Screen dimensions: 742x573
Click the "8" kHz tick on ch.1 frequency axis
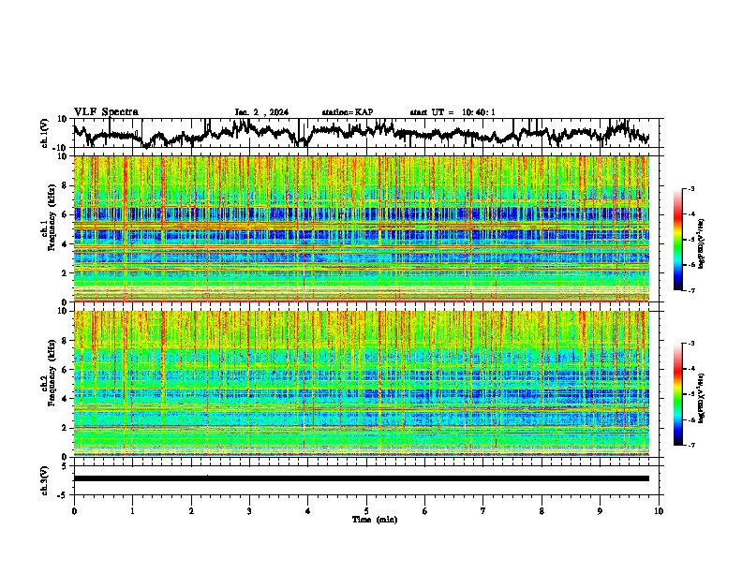click(66, 185)
